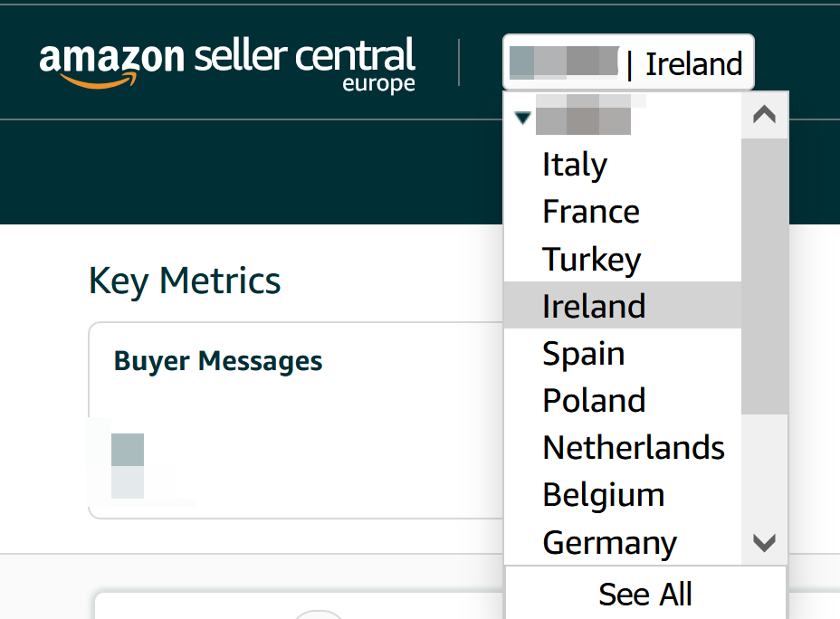Select Netherlands from the dropdown list
The image size is (840, 619).
click(634, 447)
